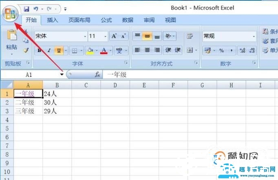
Task: Click the 变 phonetic guide button
Action: pyautogui.click(x=119, y=51)
